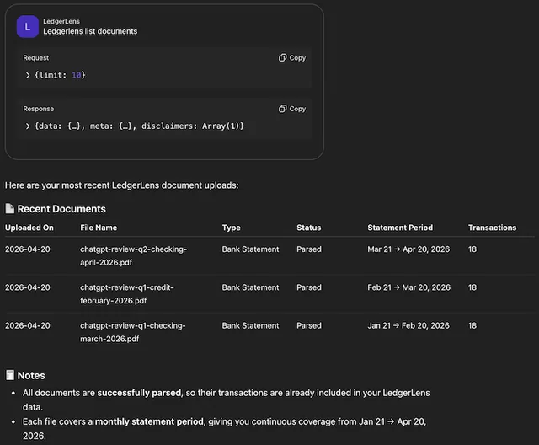Select the 'Ledgerlens list documents' title
The width and height of the screenshot is (539, 445).
pyautogui.click(x=90, y=31)
